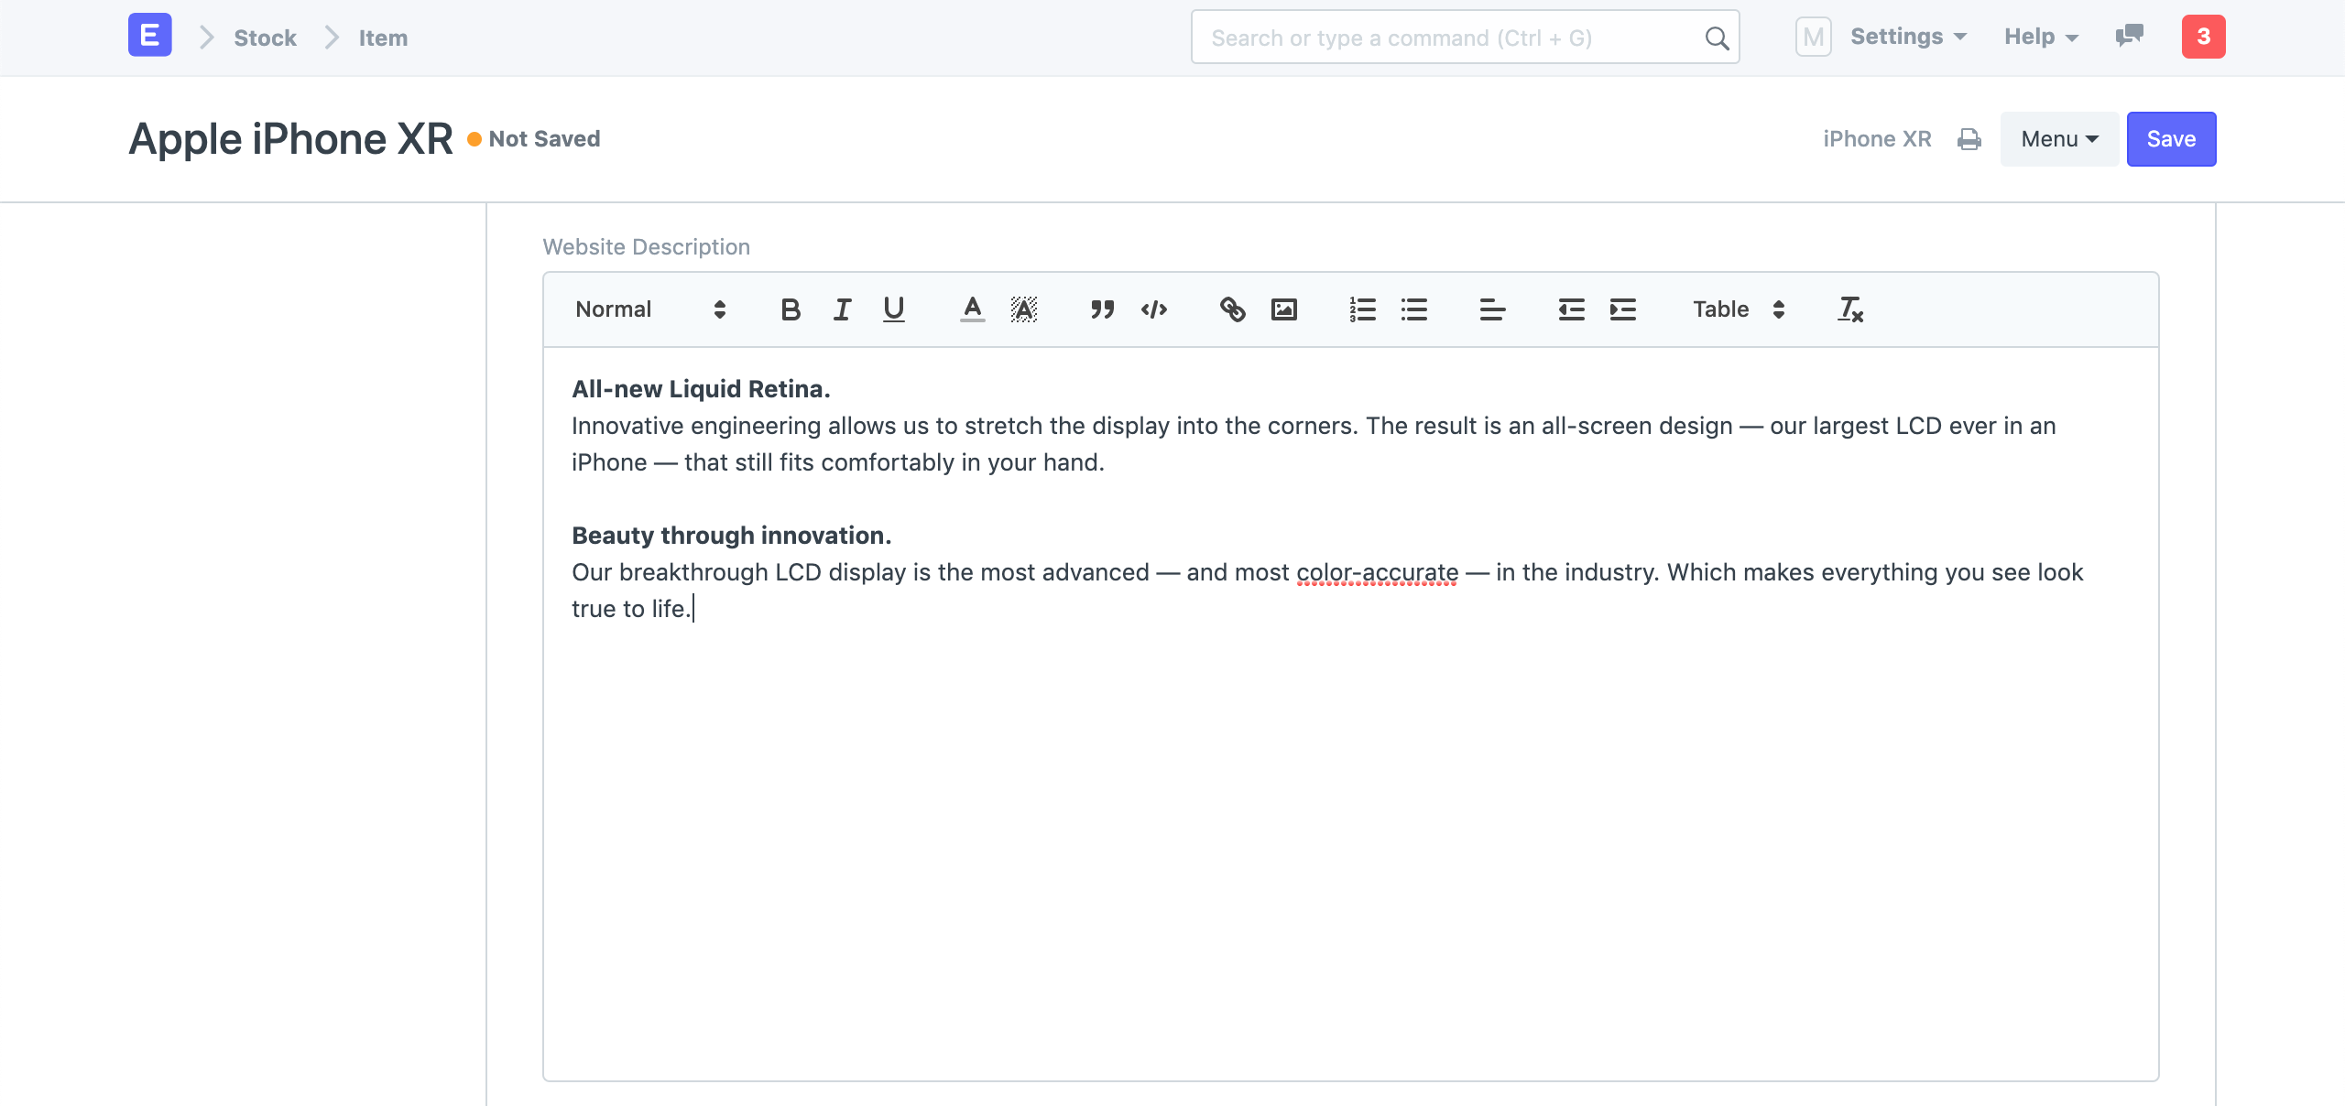Screen dimensions: 2345x1106
Task: Open the Table insert dropdown
Action: 1740,309
